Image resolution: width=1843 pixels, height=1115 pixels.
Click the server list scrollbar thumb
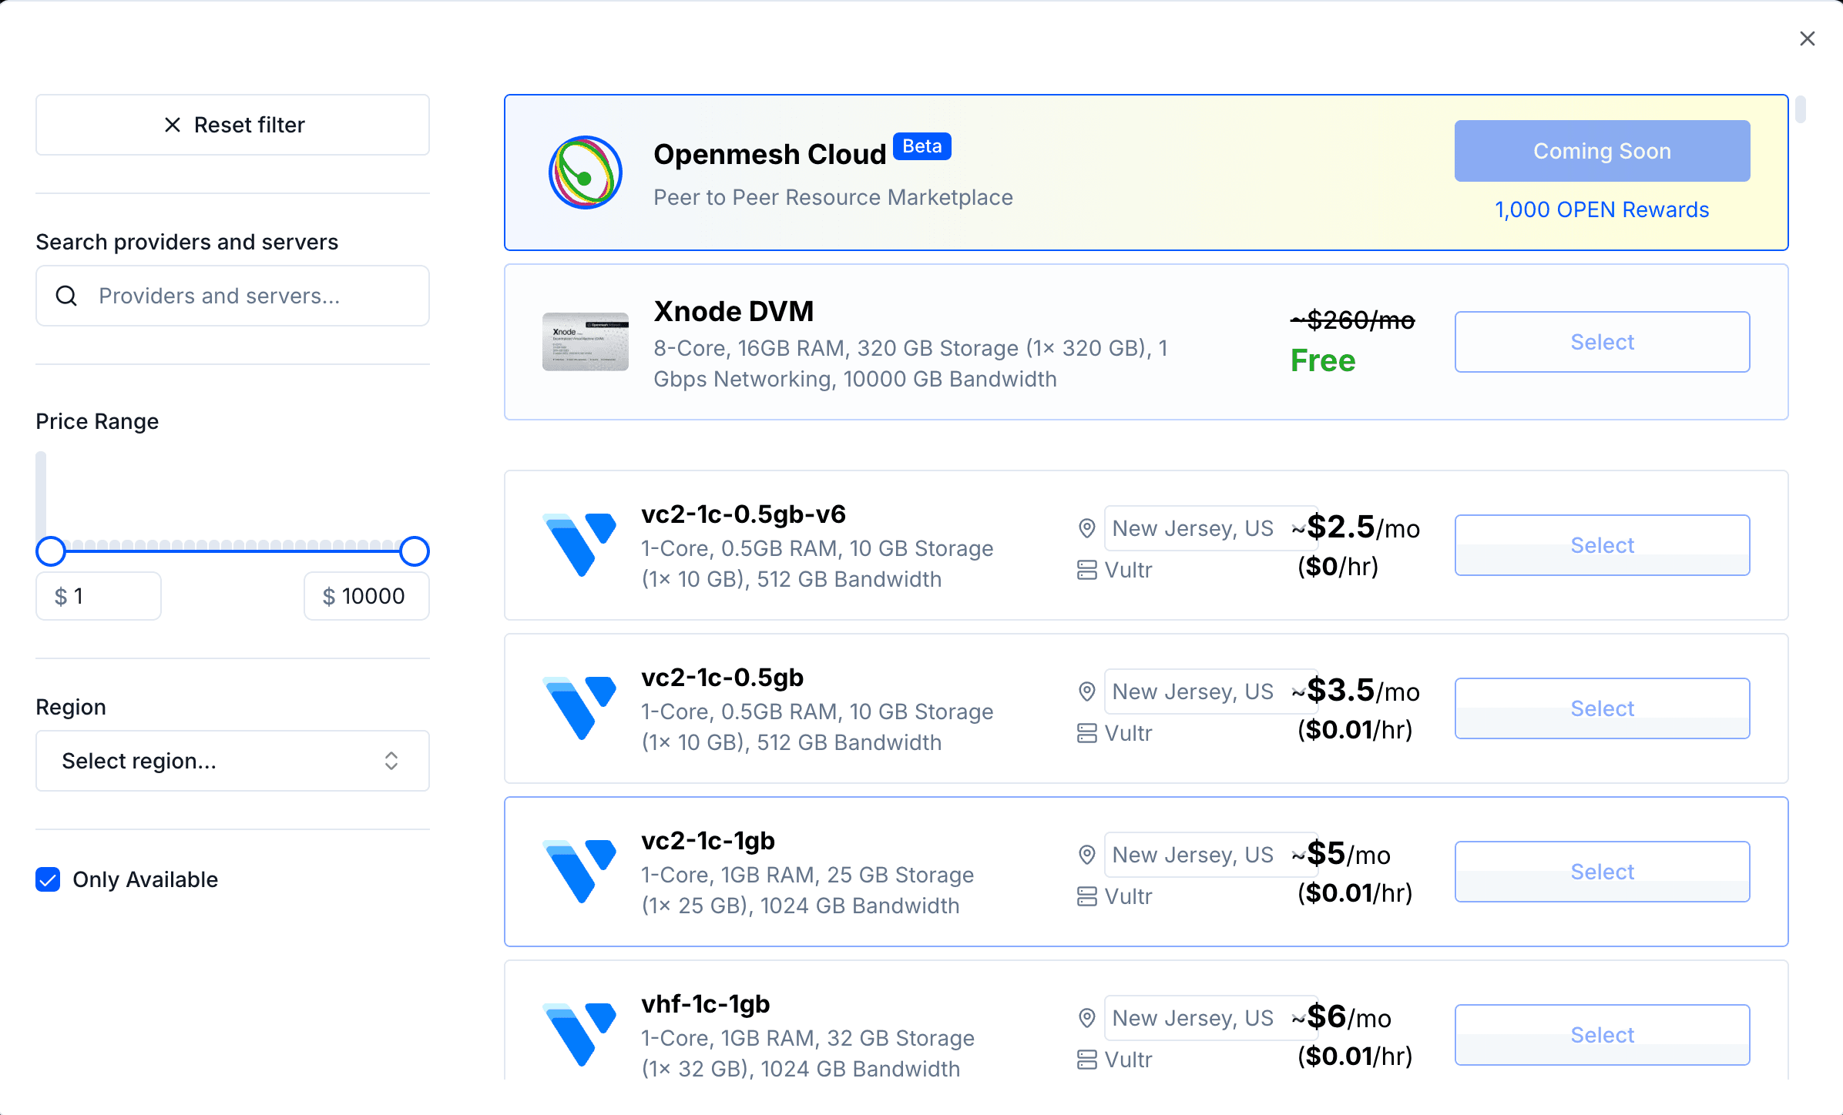click(1801, 109)
